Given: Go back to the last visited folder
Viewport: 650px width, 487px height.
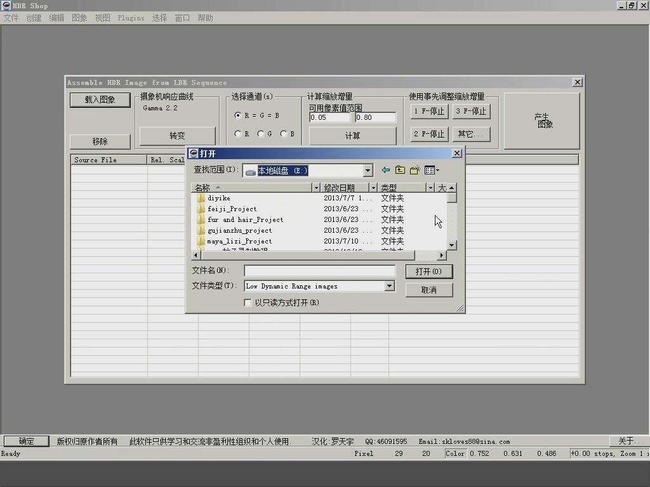Looking at the screenshot, I should click(386, 170).
